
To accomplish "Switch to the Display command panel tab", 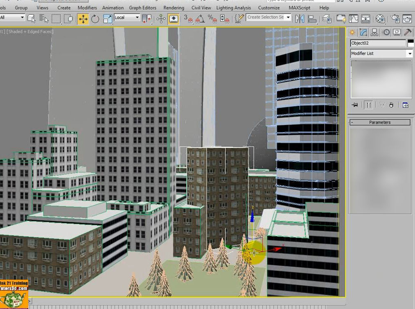I will click(397, 32).
